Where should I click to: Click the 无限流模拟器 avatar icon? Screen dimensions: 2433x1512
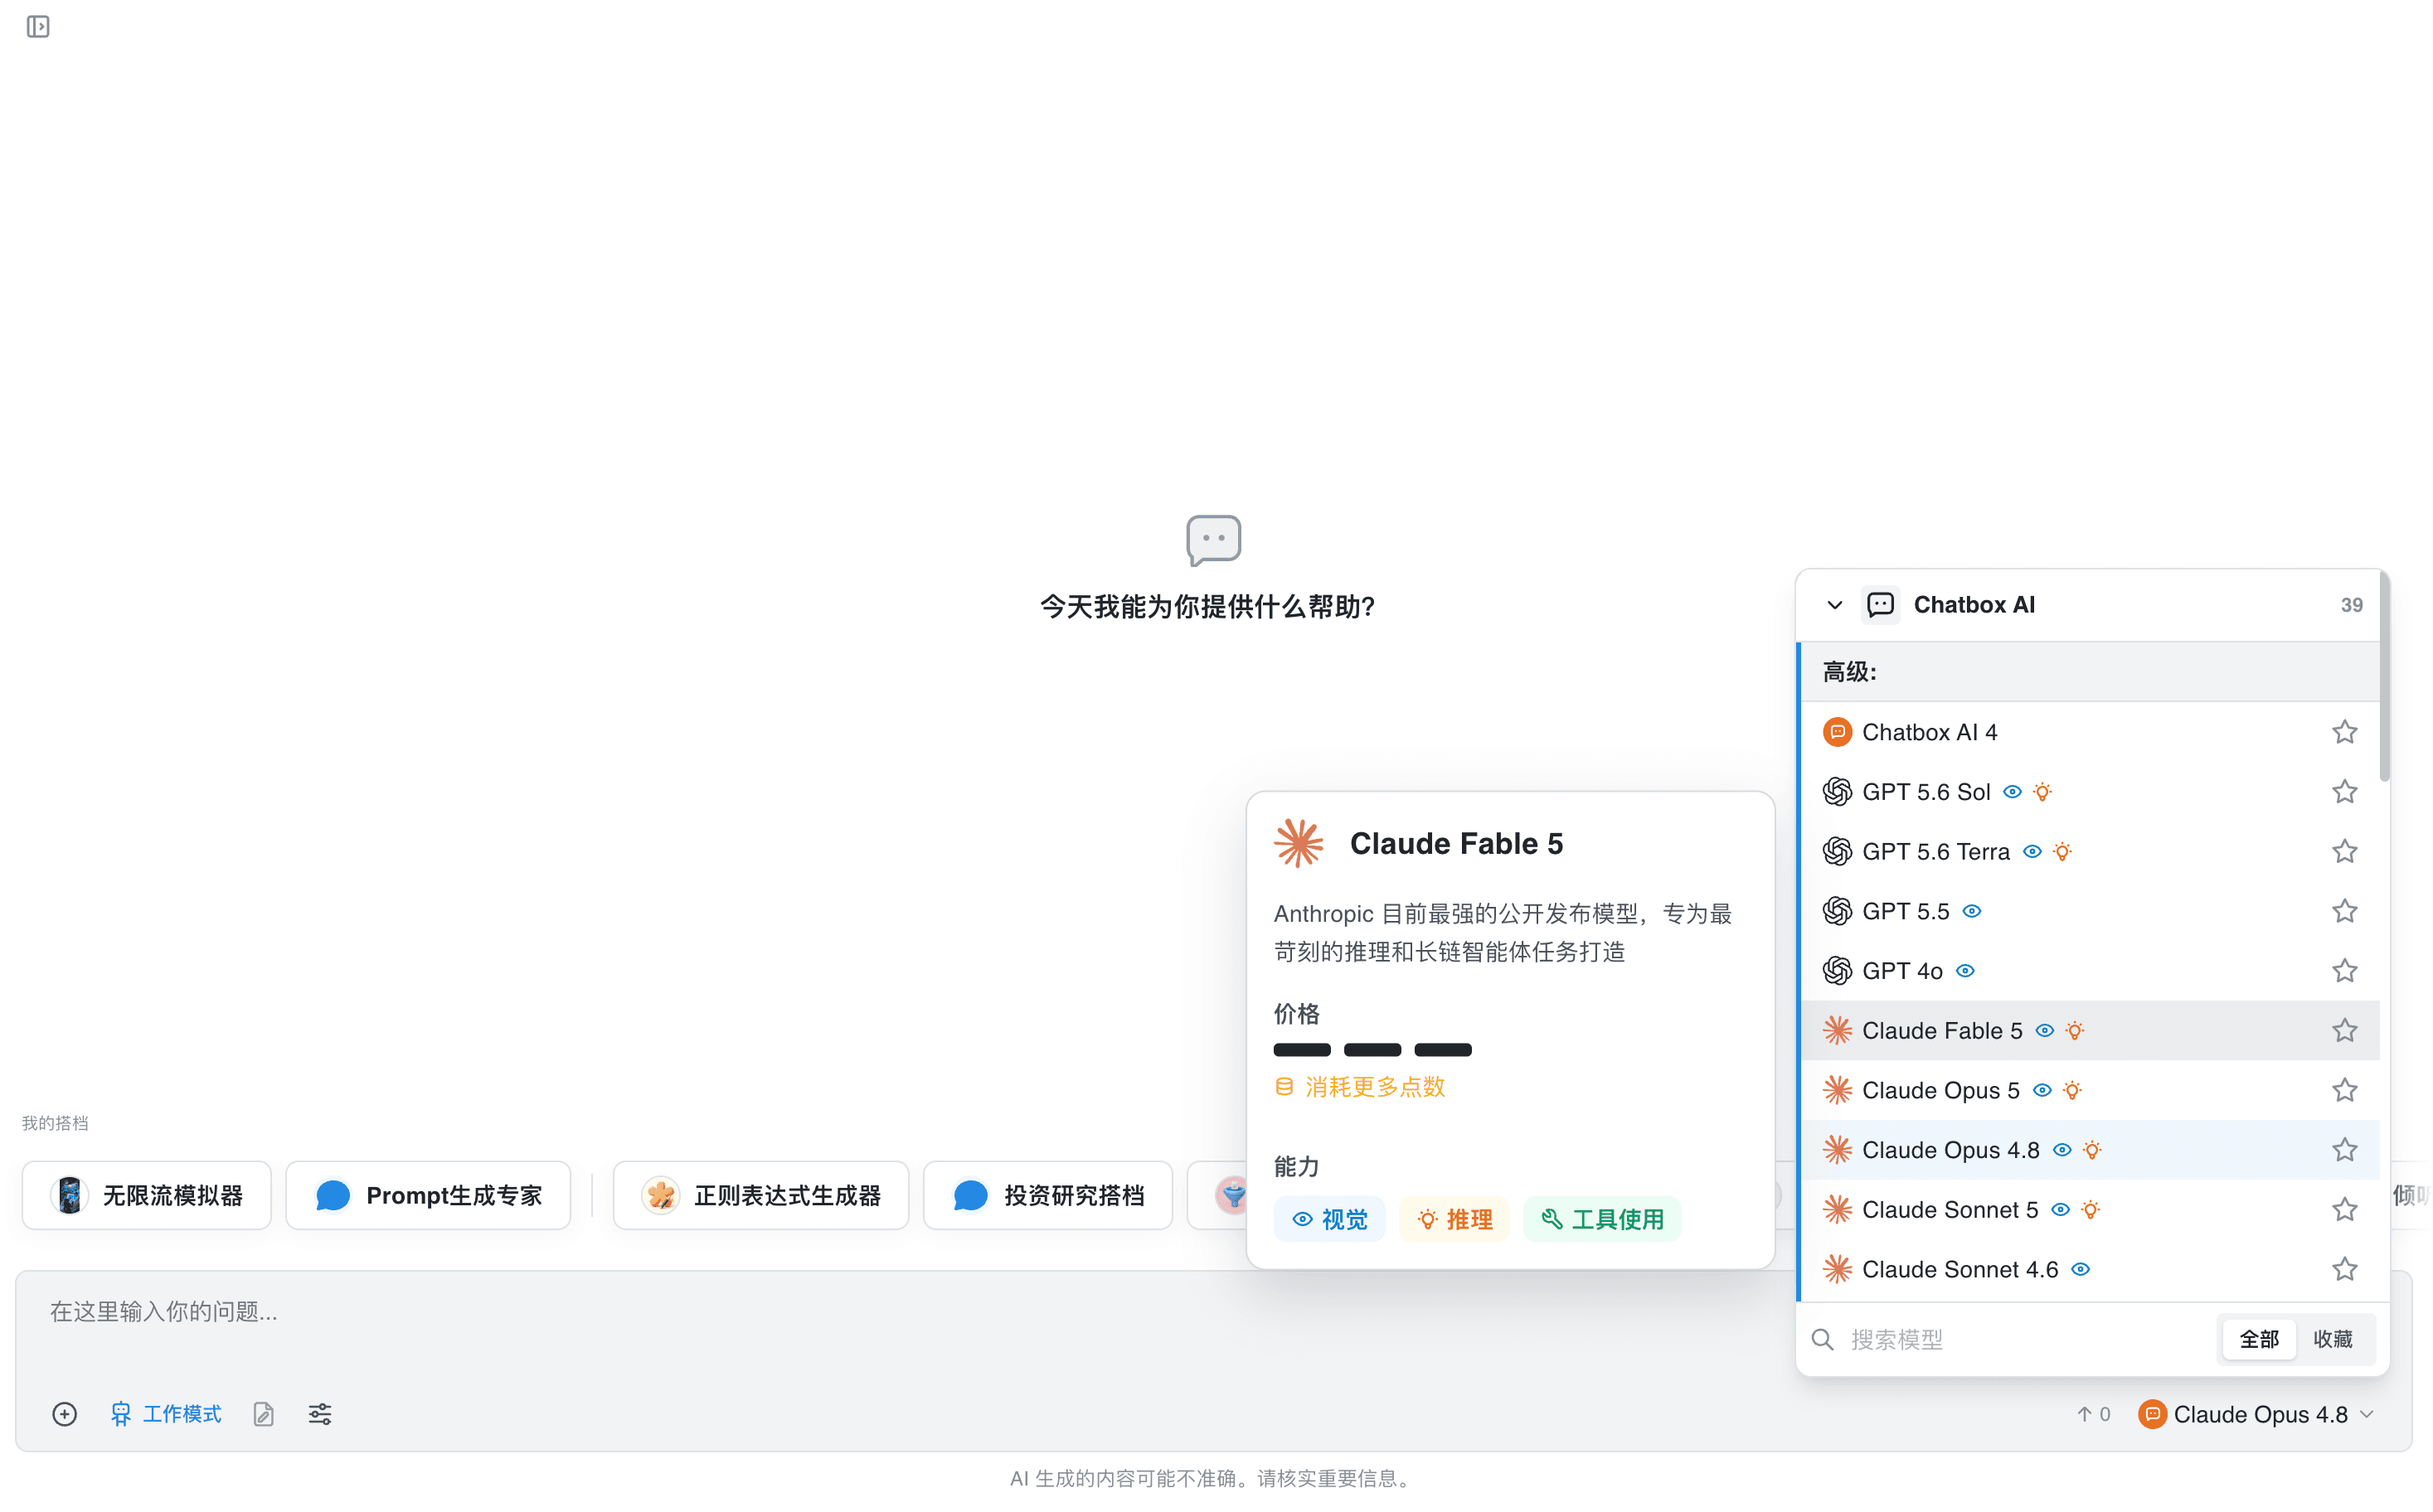(x=70, y=1195)
